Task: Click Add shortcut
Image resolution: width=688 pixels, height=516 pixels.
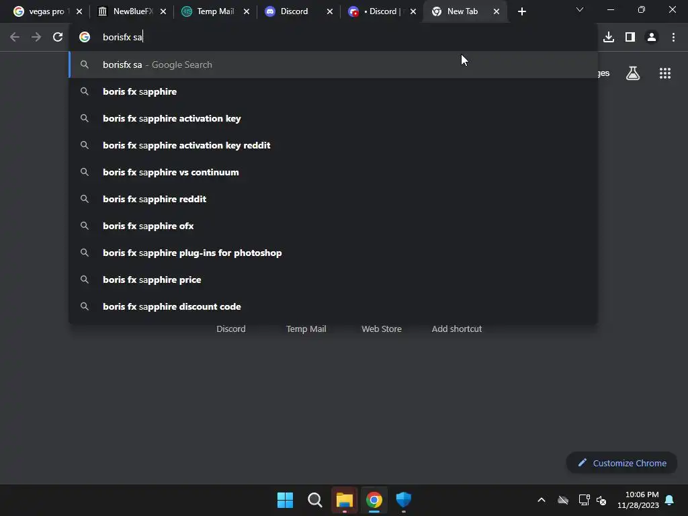Action: click(x=457, y=329)
